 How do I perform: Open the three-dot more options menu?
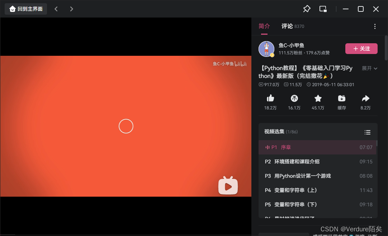[x=375, y=26]
